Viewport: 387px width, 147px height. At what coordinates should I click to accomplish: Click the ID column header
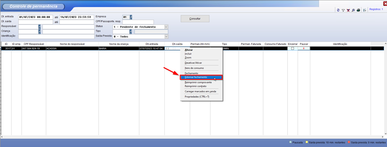[x=6, y=44]
